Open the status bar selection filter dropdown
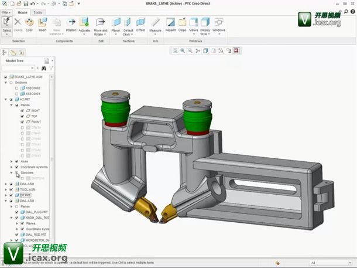This screenshot has height=268, width=357. click(350, 263)
